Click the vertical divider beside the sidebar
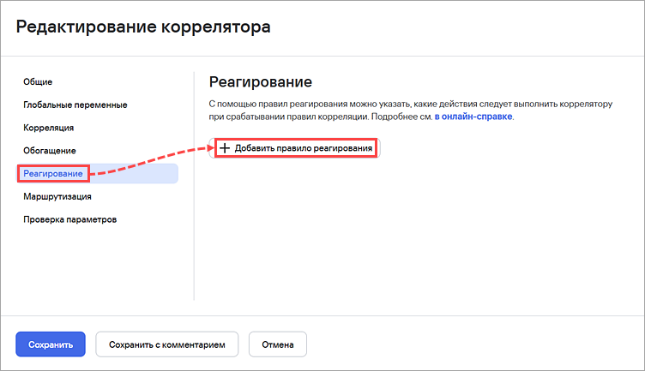Image resolution: width=645 pixels, height=371 pixels. point(194,186)
